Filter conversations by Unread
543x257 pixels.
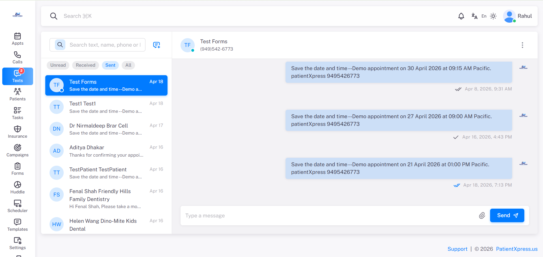click(58, 65)
